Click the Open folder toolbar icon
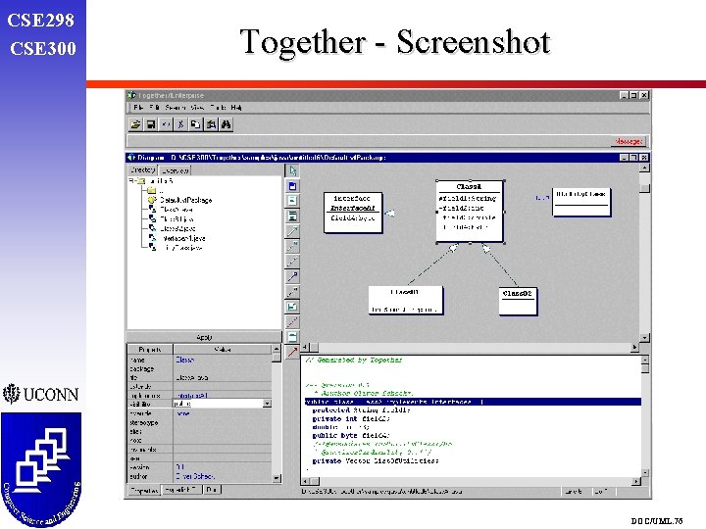This screenshot has height=529, width=706. (x=135, y=124)
